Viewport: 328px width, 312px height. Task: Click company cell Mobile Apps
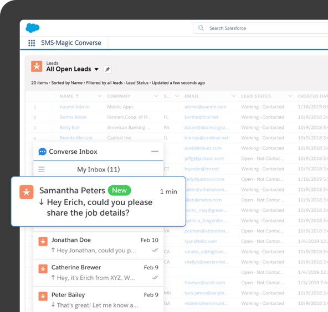120,107
